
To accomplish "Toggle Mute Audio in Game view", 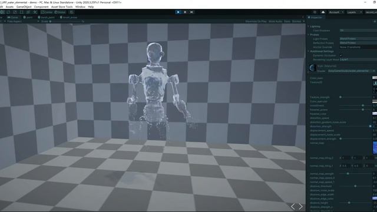I will [275, 21].
